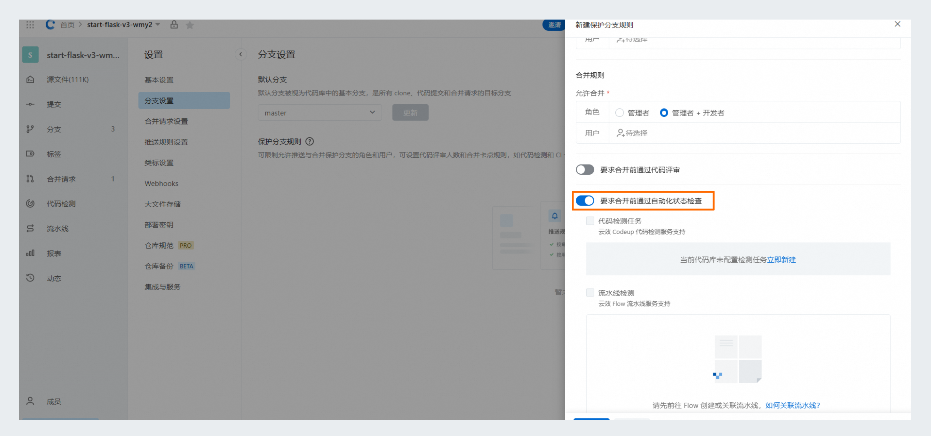This screenshot has height=436, width=931.
Task: Open 大文件存储 menu item
Action: pos(184,204)
